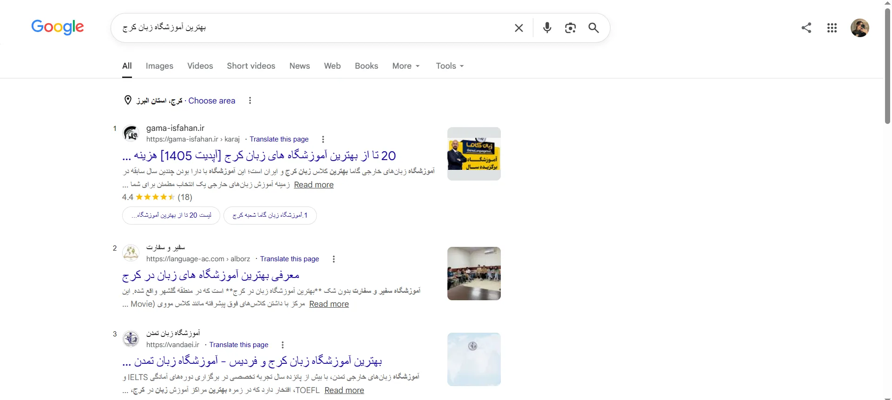Switch to the Books tab

pyautogui.click(x=367, y=66)
